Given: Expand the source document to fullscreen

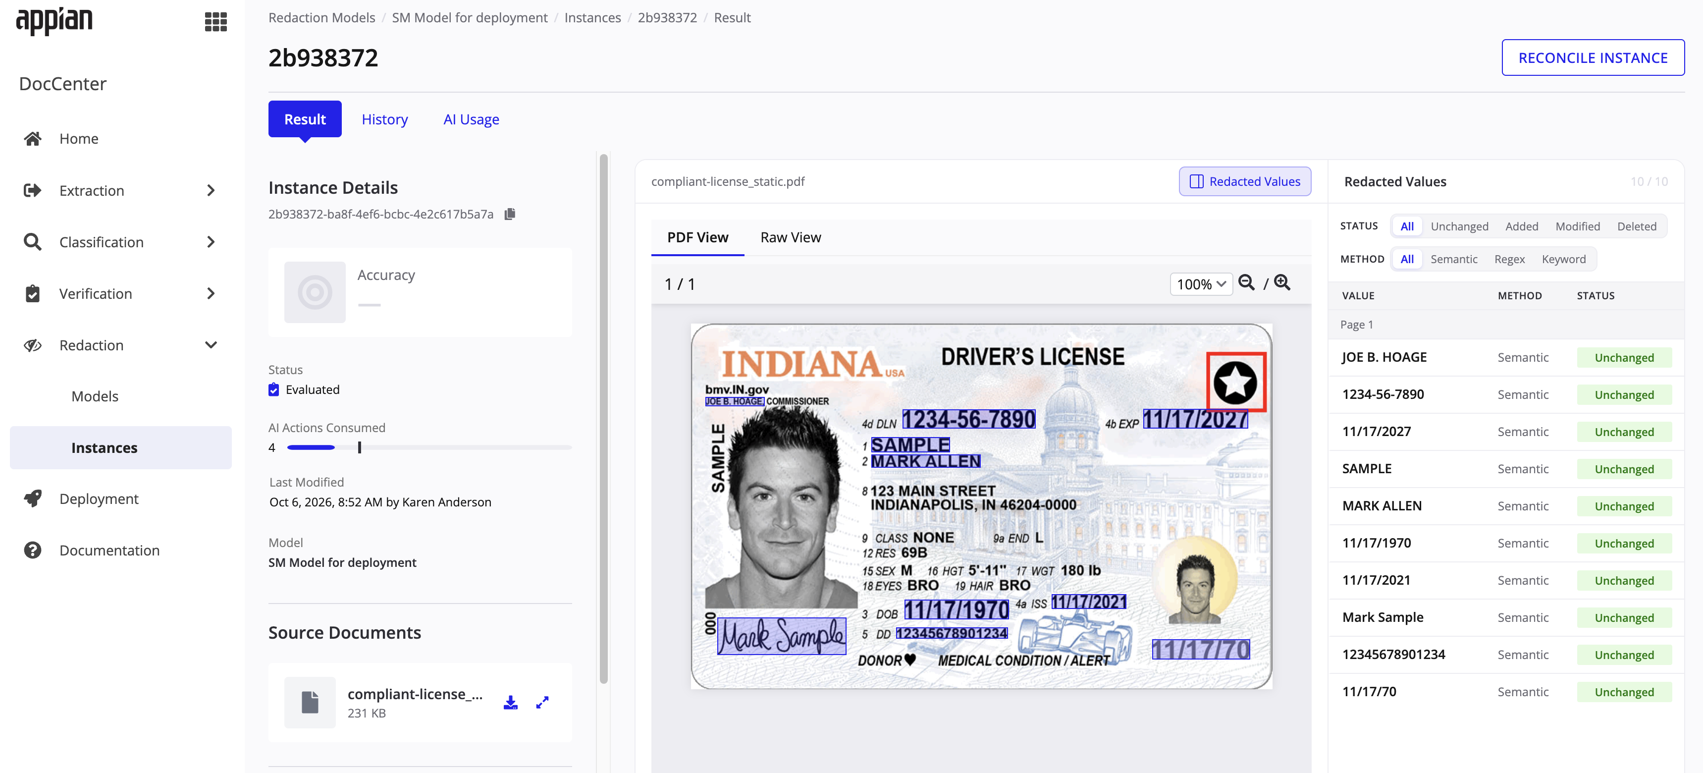Looking at the screenshot, I should (x=542, y=702).
